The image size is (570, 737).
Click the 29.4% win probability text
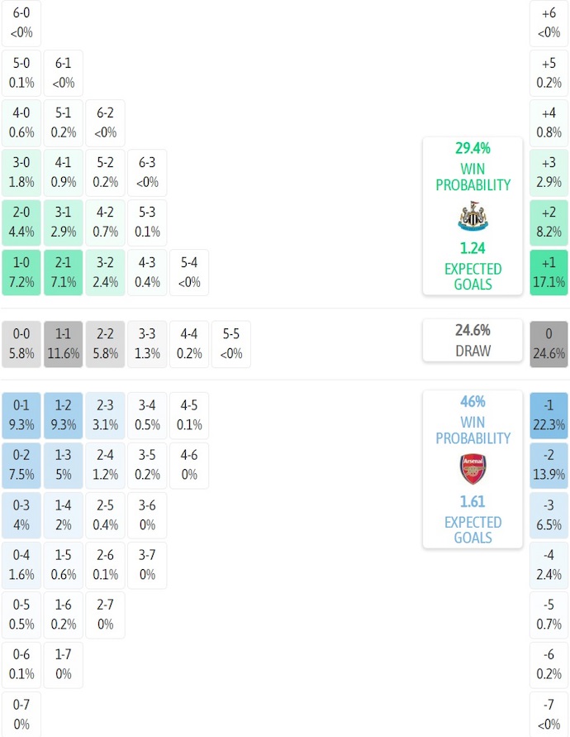[472, 149]
